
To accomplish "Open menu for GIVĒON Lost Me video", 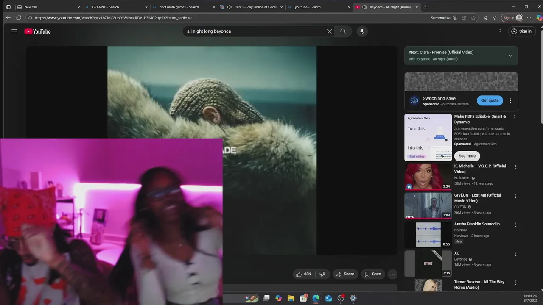I will point(516,196).
